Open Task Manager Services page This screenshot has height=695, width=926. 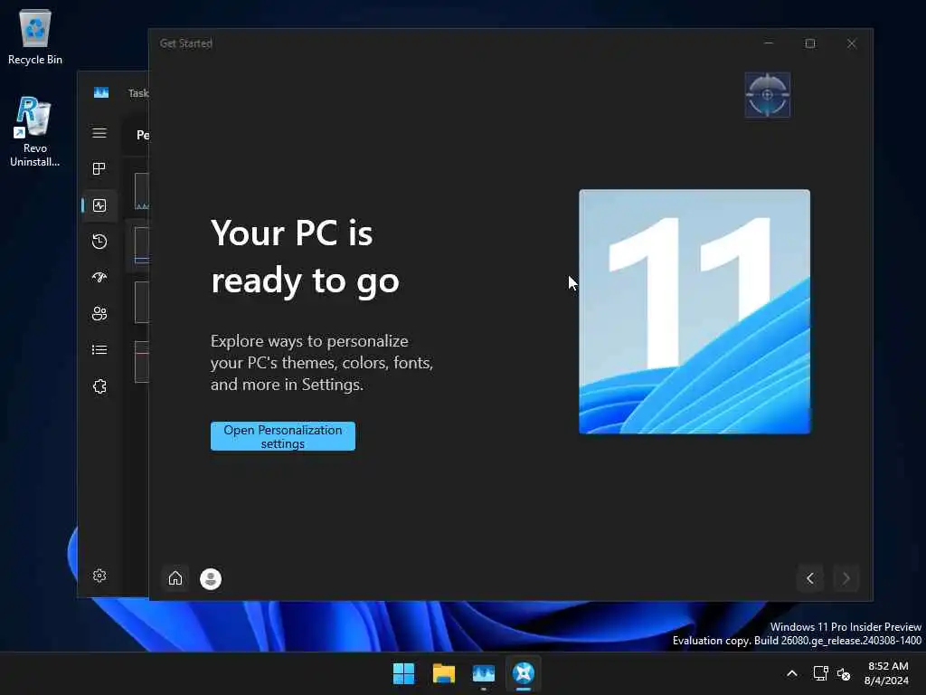99,386
